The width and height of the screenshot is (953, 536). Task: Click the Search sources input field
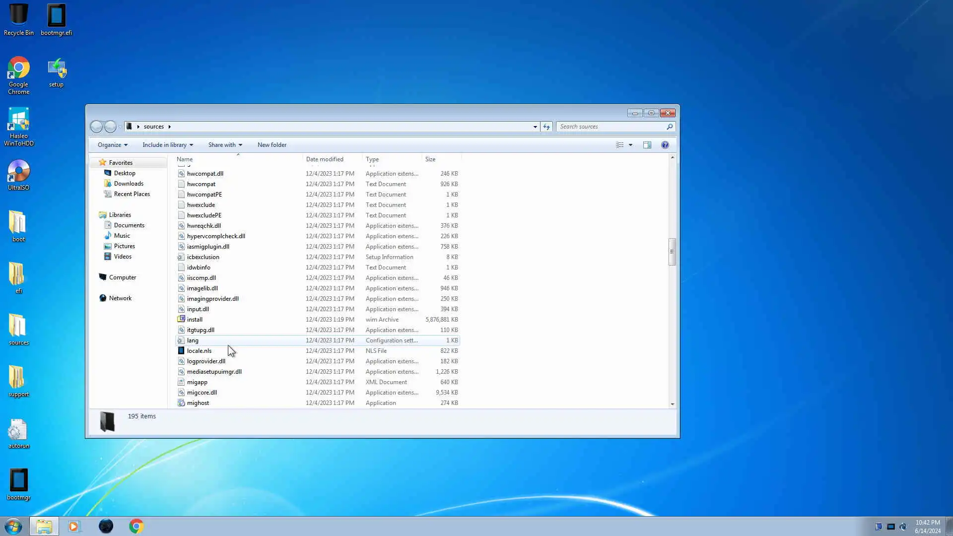click(611, 127)
